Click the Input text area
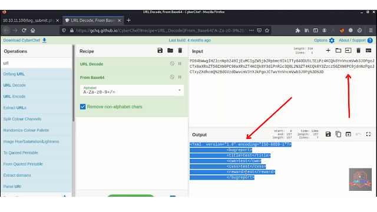Viewport: 377px width, 212px height. point(282,92)
